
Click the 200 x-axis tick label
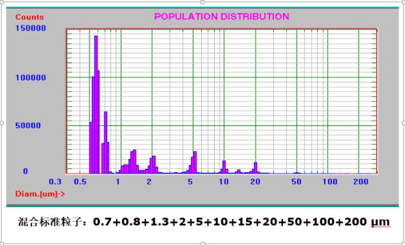pyautogui.click(x=361, y=182)
